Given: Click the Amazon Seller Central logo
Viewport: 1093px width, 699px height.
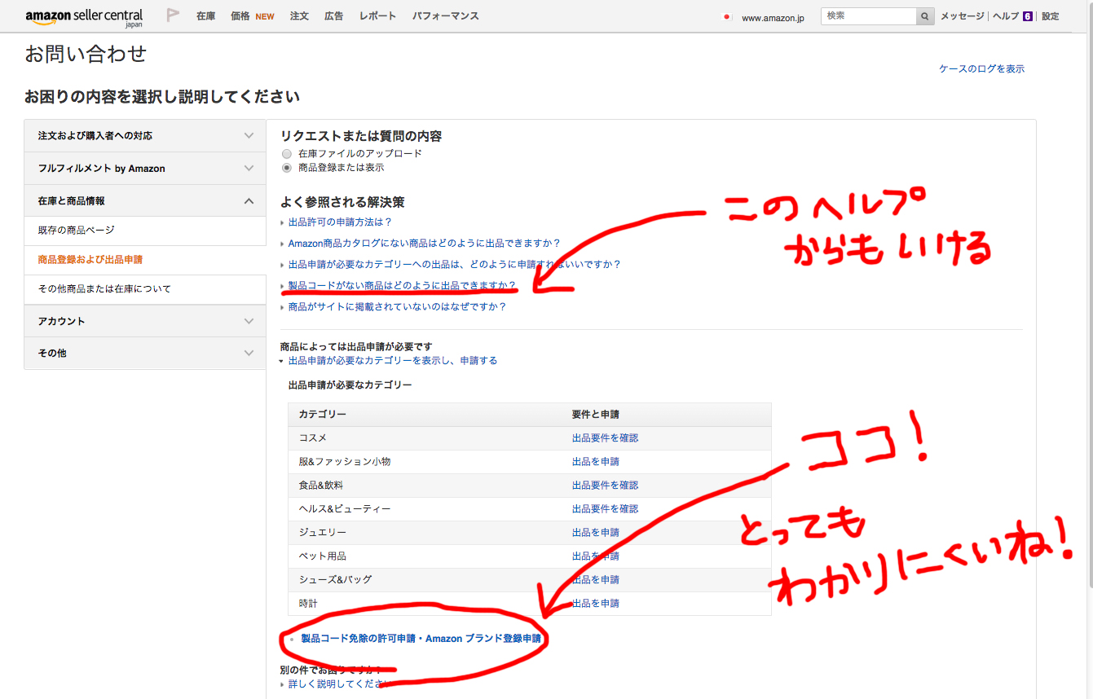Looking at the screenshot, I should tap(84, 17).
